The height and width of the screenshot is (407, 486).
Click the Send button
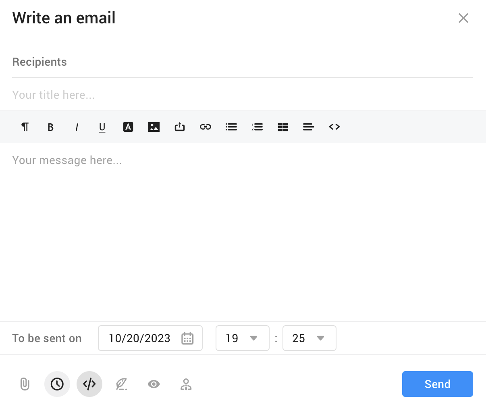[x=437, y=384]
